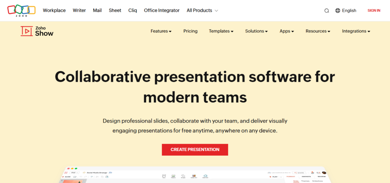Open the search magnifier icon
Screen dimensions: 390x183
(326, 11)
